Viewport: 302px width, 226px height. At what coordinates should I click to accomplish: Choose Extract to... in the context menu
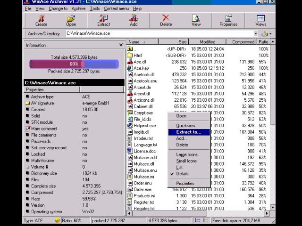[189, 132]
